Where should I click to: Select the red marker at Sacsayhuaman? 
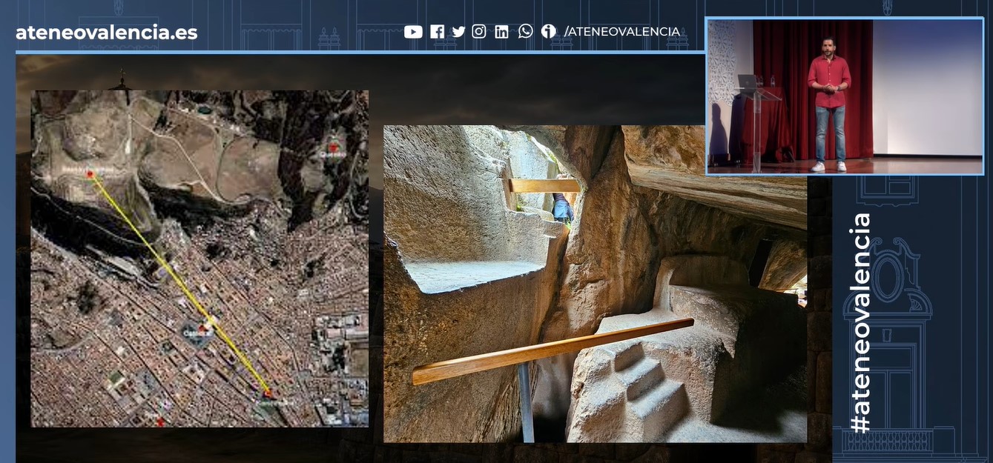pyautogui.click(x=90, y=174)
